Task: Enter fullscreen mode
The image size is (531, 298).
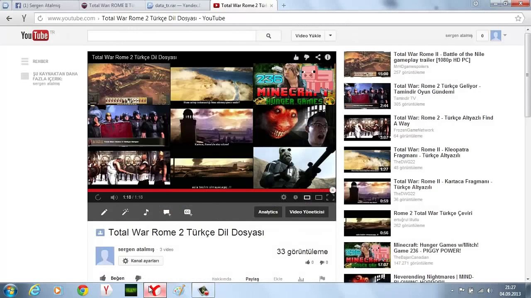Action: (330, 197)
